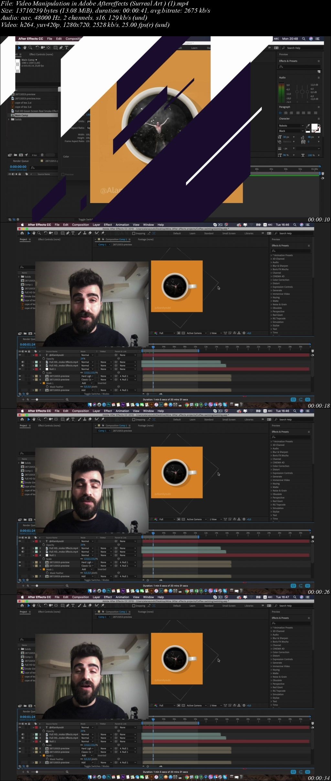The height and width of the screenshot is (781, 331).
Task: Click Scale stopwatch in 00:00:26 frame timeline
Action: (44, 559)
